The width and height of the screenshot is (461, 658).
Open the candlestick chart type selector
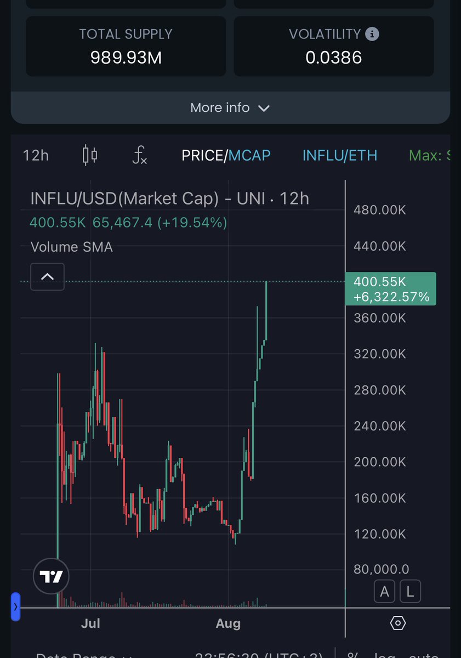[90, 155]
